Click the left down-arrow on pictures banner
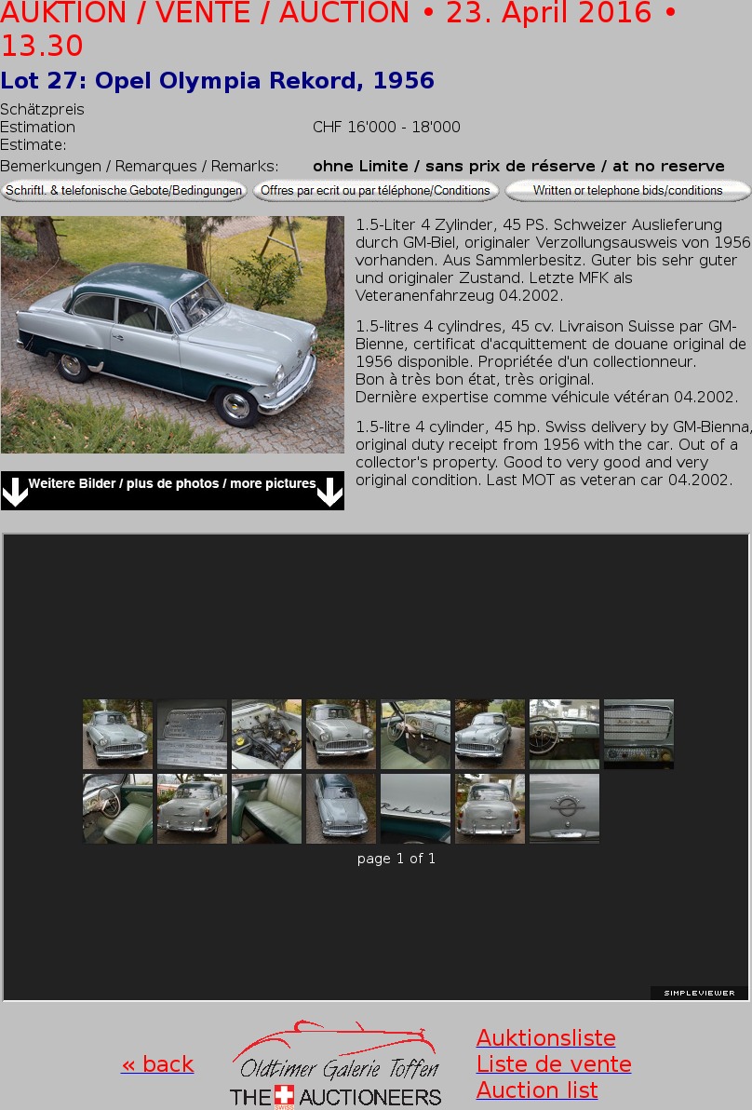 [x=15, y=492]
